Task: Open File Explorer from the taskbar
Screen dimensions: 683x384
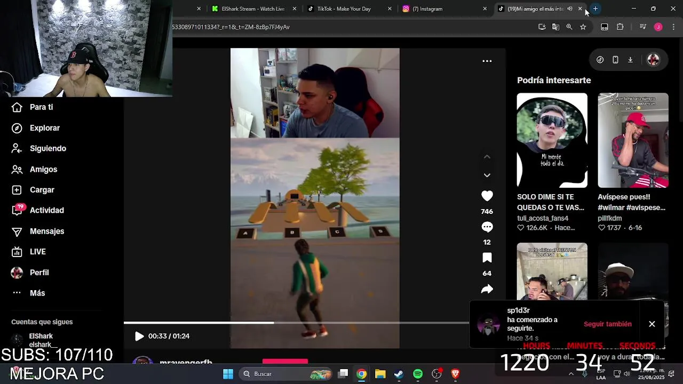Action: 380,374
